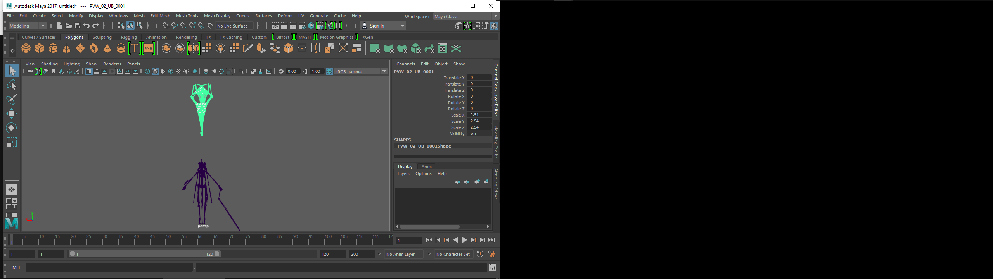Image resolution: width=993 pixels, height=279 pixels.
Task: Open the IPR render button
Action: click(x=293, y=26)
